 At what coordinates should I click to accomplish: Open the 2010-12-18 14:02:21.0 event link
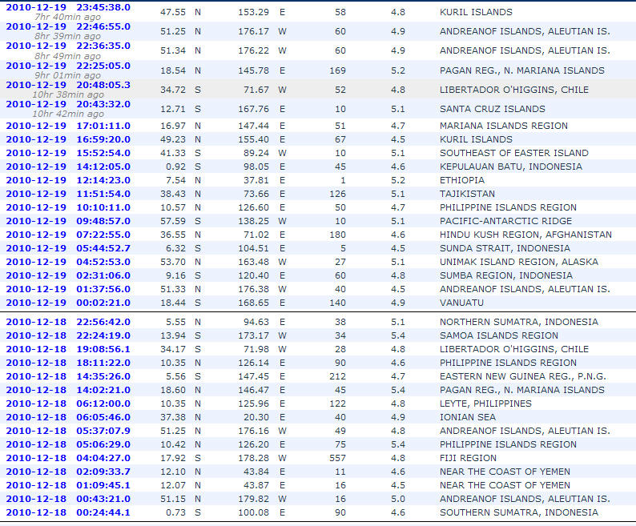click(68, 390)
